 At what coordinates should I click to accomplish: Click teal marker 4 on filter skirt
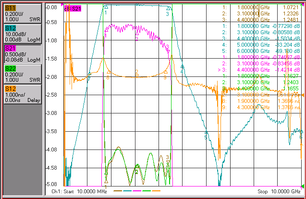[182, 66]
